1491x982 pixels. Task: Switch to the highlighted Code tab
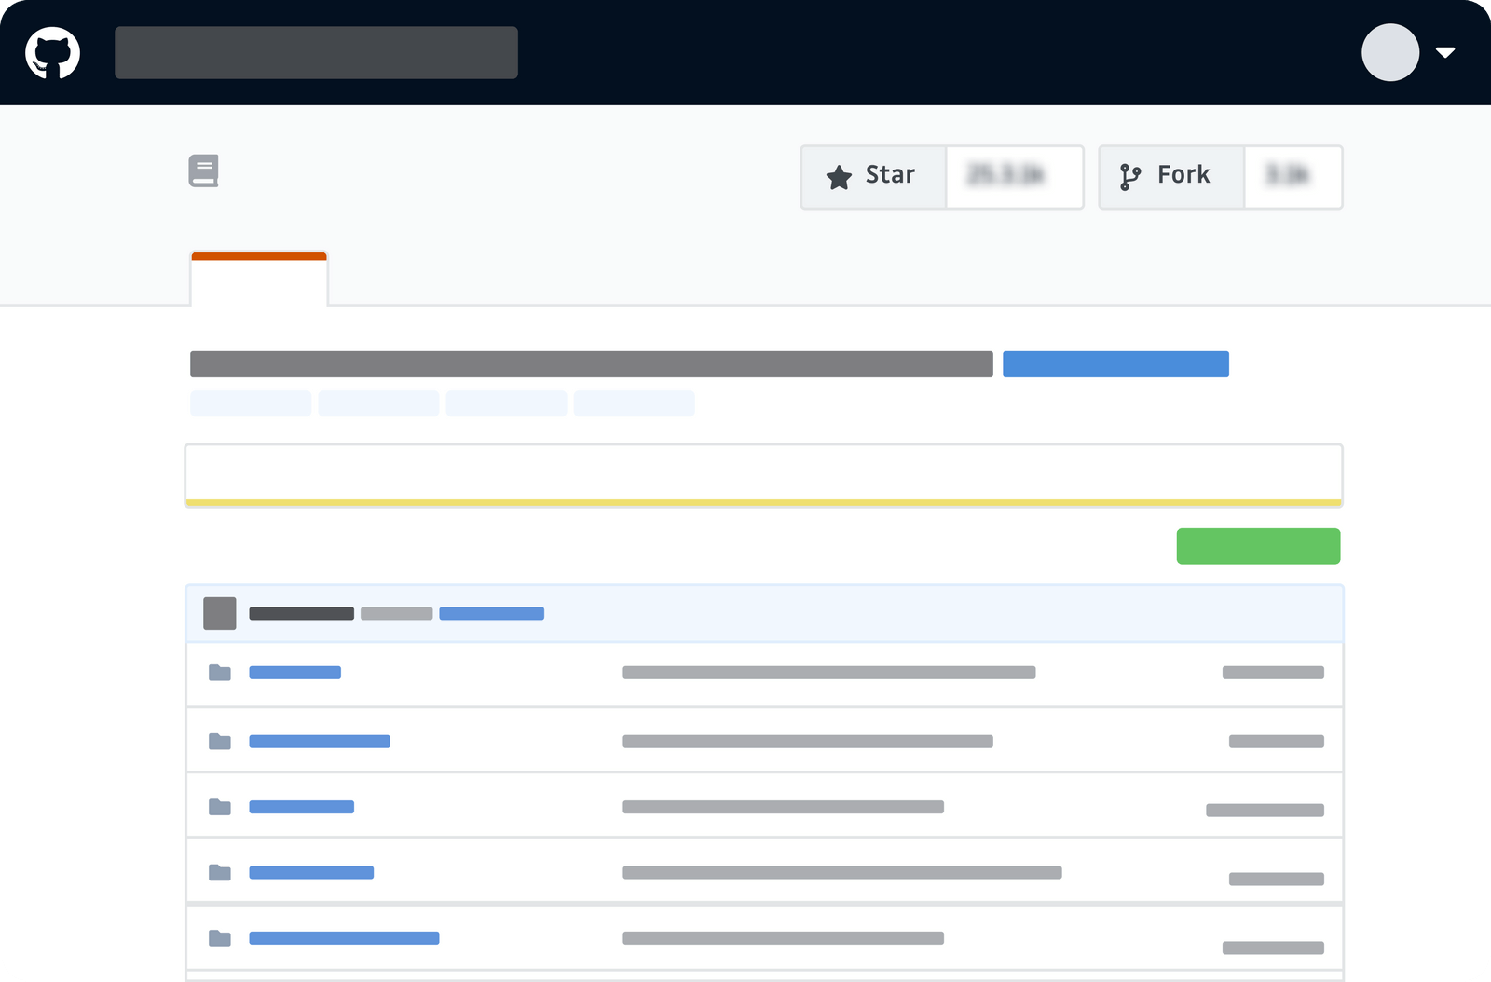coord(258,280)
